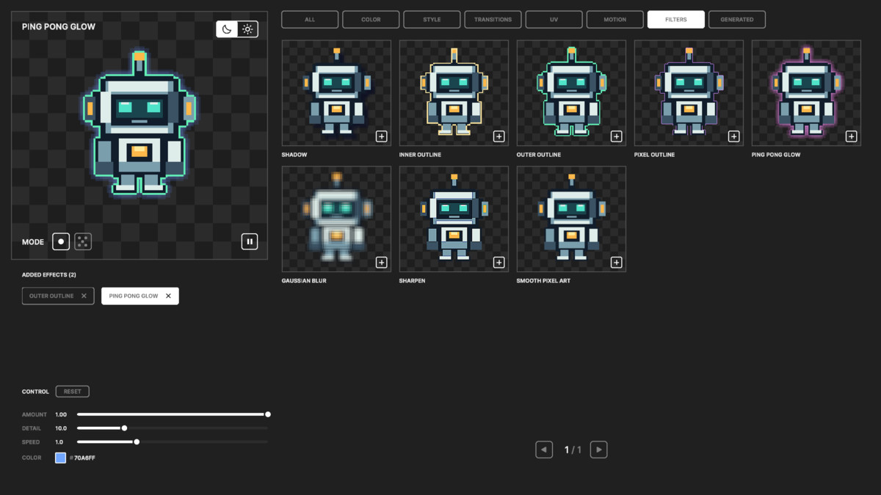
Task: Switch preview to light background (sun icon)
Action: tap(247, 29)
